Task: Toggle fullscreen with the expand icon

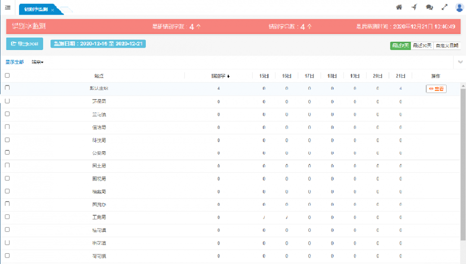Action: tap(444, 7)
